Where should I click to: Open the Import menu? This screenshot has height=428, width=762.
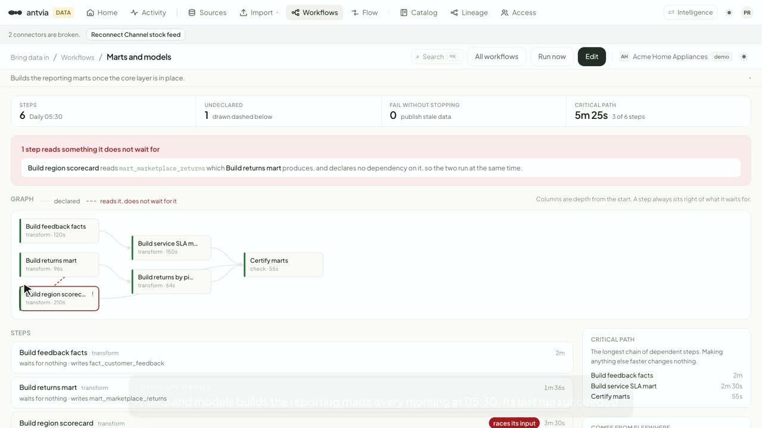pyautogui.click(x=259, y=12)
